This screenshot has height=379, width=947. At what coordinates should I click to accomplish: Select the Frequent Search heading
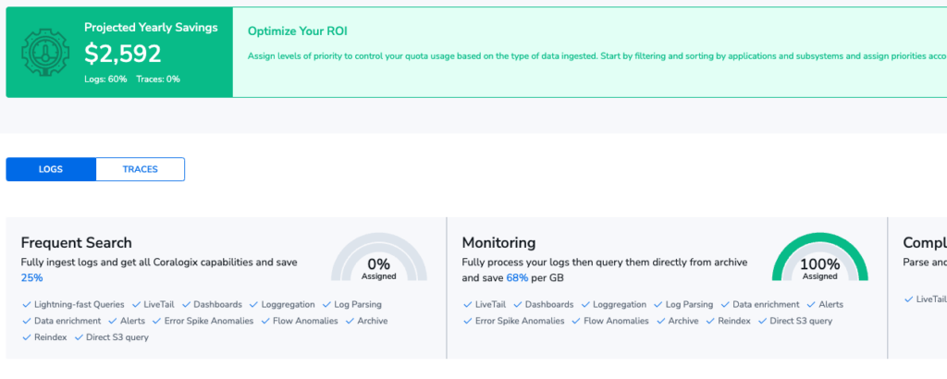coord(76,242)
